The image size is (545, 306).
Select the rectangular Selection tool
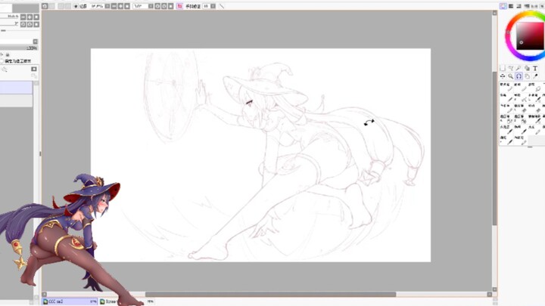503,68
